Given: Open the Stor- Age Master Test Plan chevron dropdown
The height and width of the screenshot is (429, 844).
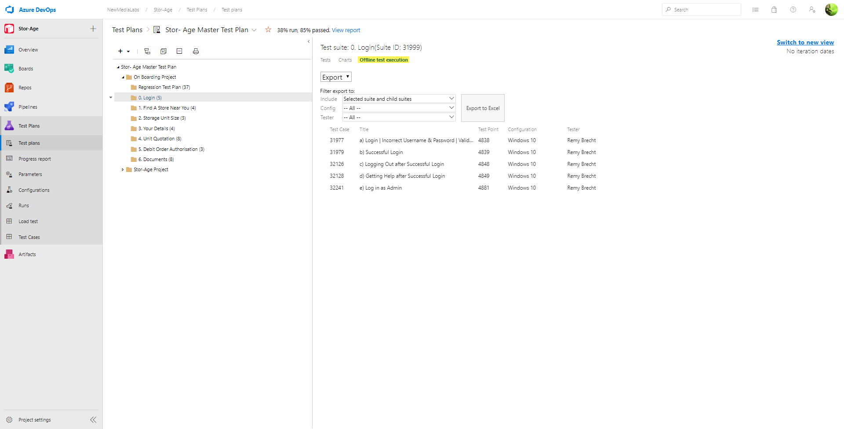Looking at the screenshot, I should [254, 30].
